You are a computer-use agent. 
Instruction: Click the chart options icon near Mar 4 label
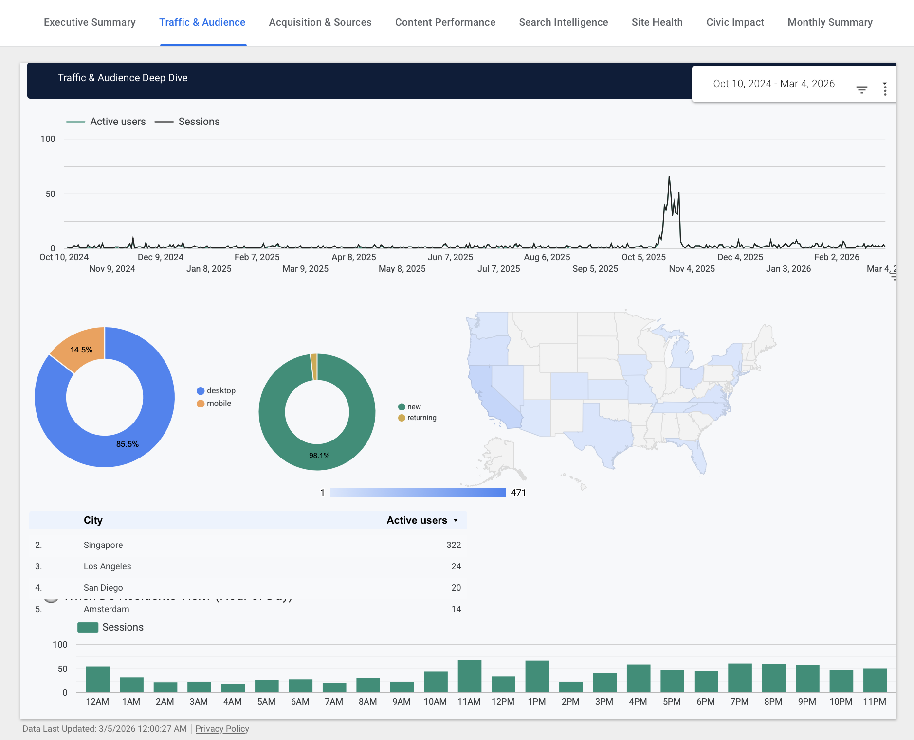pyautogui.click(x=893, y=276)
